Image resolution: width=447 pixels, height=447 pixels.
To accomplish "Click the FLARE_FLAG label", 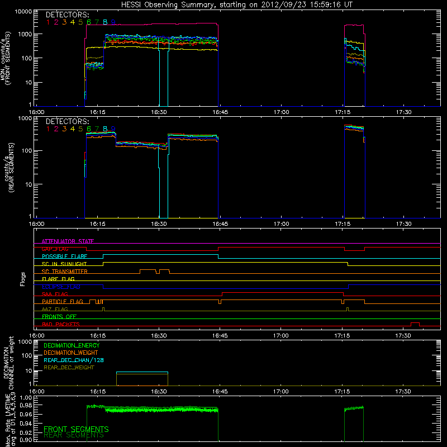I will tap(58, 279).
